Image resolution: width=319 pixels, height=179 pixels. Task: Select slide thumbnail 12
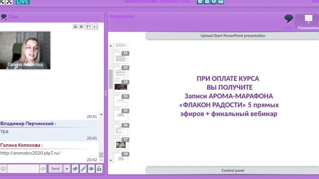pyautogui.click(x=121, y=72)
